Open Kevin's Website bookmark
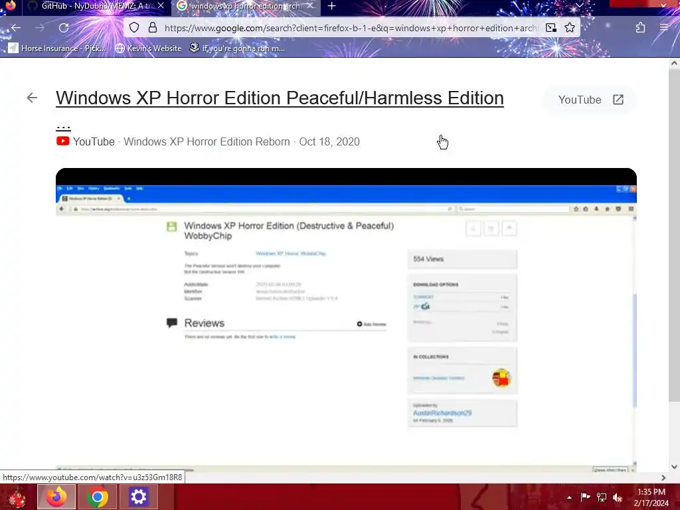Image resolution: width=680 pixels, height=510 pixels. point(148,48)
